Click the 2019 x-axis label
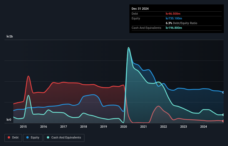228x146 pixels. click(x=104, y=127)
